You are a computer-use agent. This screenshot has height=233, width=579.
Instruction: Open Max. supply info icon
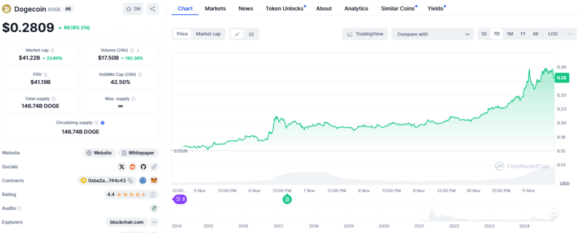(x=133, y=99)
